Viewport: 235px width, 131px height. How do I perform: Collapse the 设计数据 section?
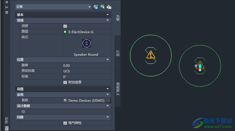click(108, 106)
